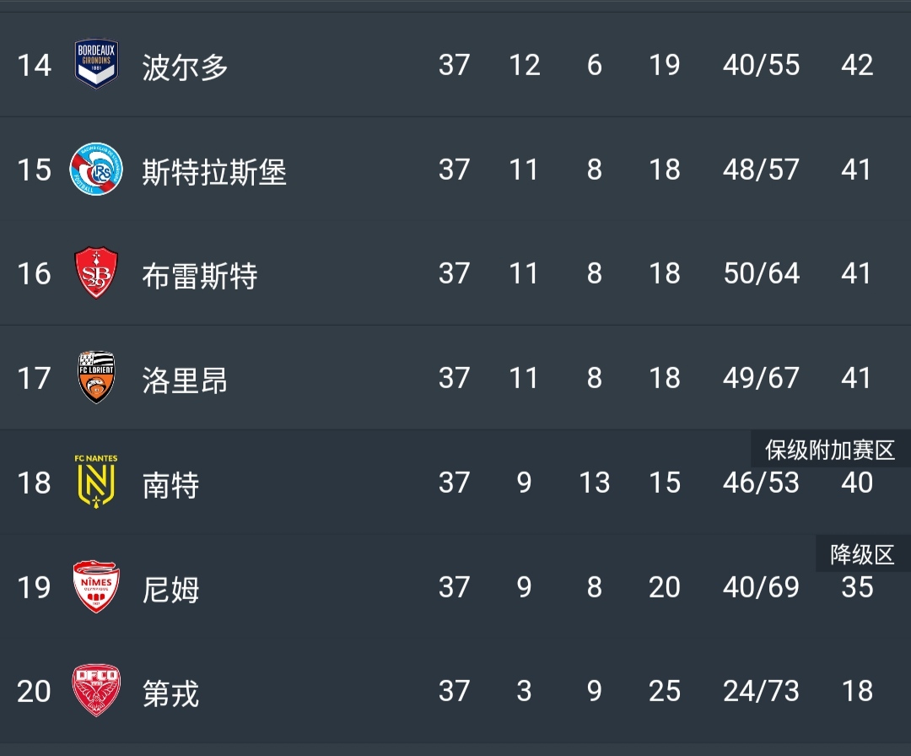Tap team name 第戎
Screen dimensions: 911x756
coord(171,694)
